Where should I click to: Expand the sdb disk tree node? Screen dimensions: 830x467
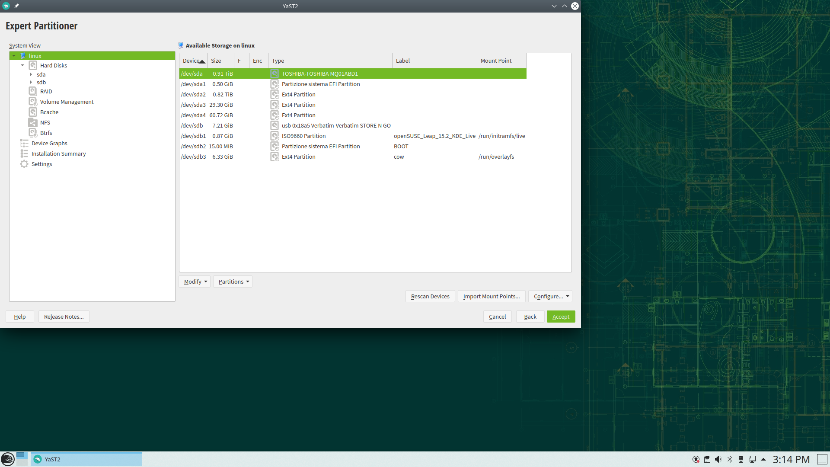31,82
